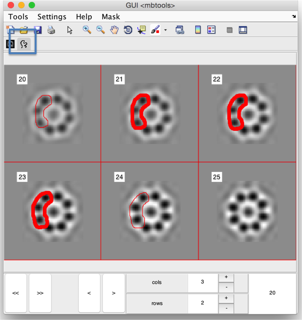Screen dimensions: 302x320
Task: Decrease cols with the minus button
Action: coord(226,287)
